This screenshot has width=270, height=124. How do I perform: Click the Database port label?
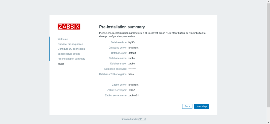coord(119,53)
